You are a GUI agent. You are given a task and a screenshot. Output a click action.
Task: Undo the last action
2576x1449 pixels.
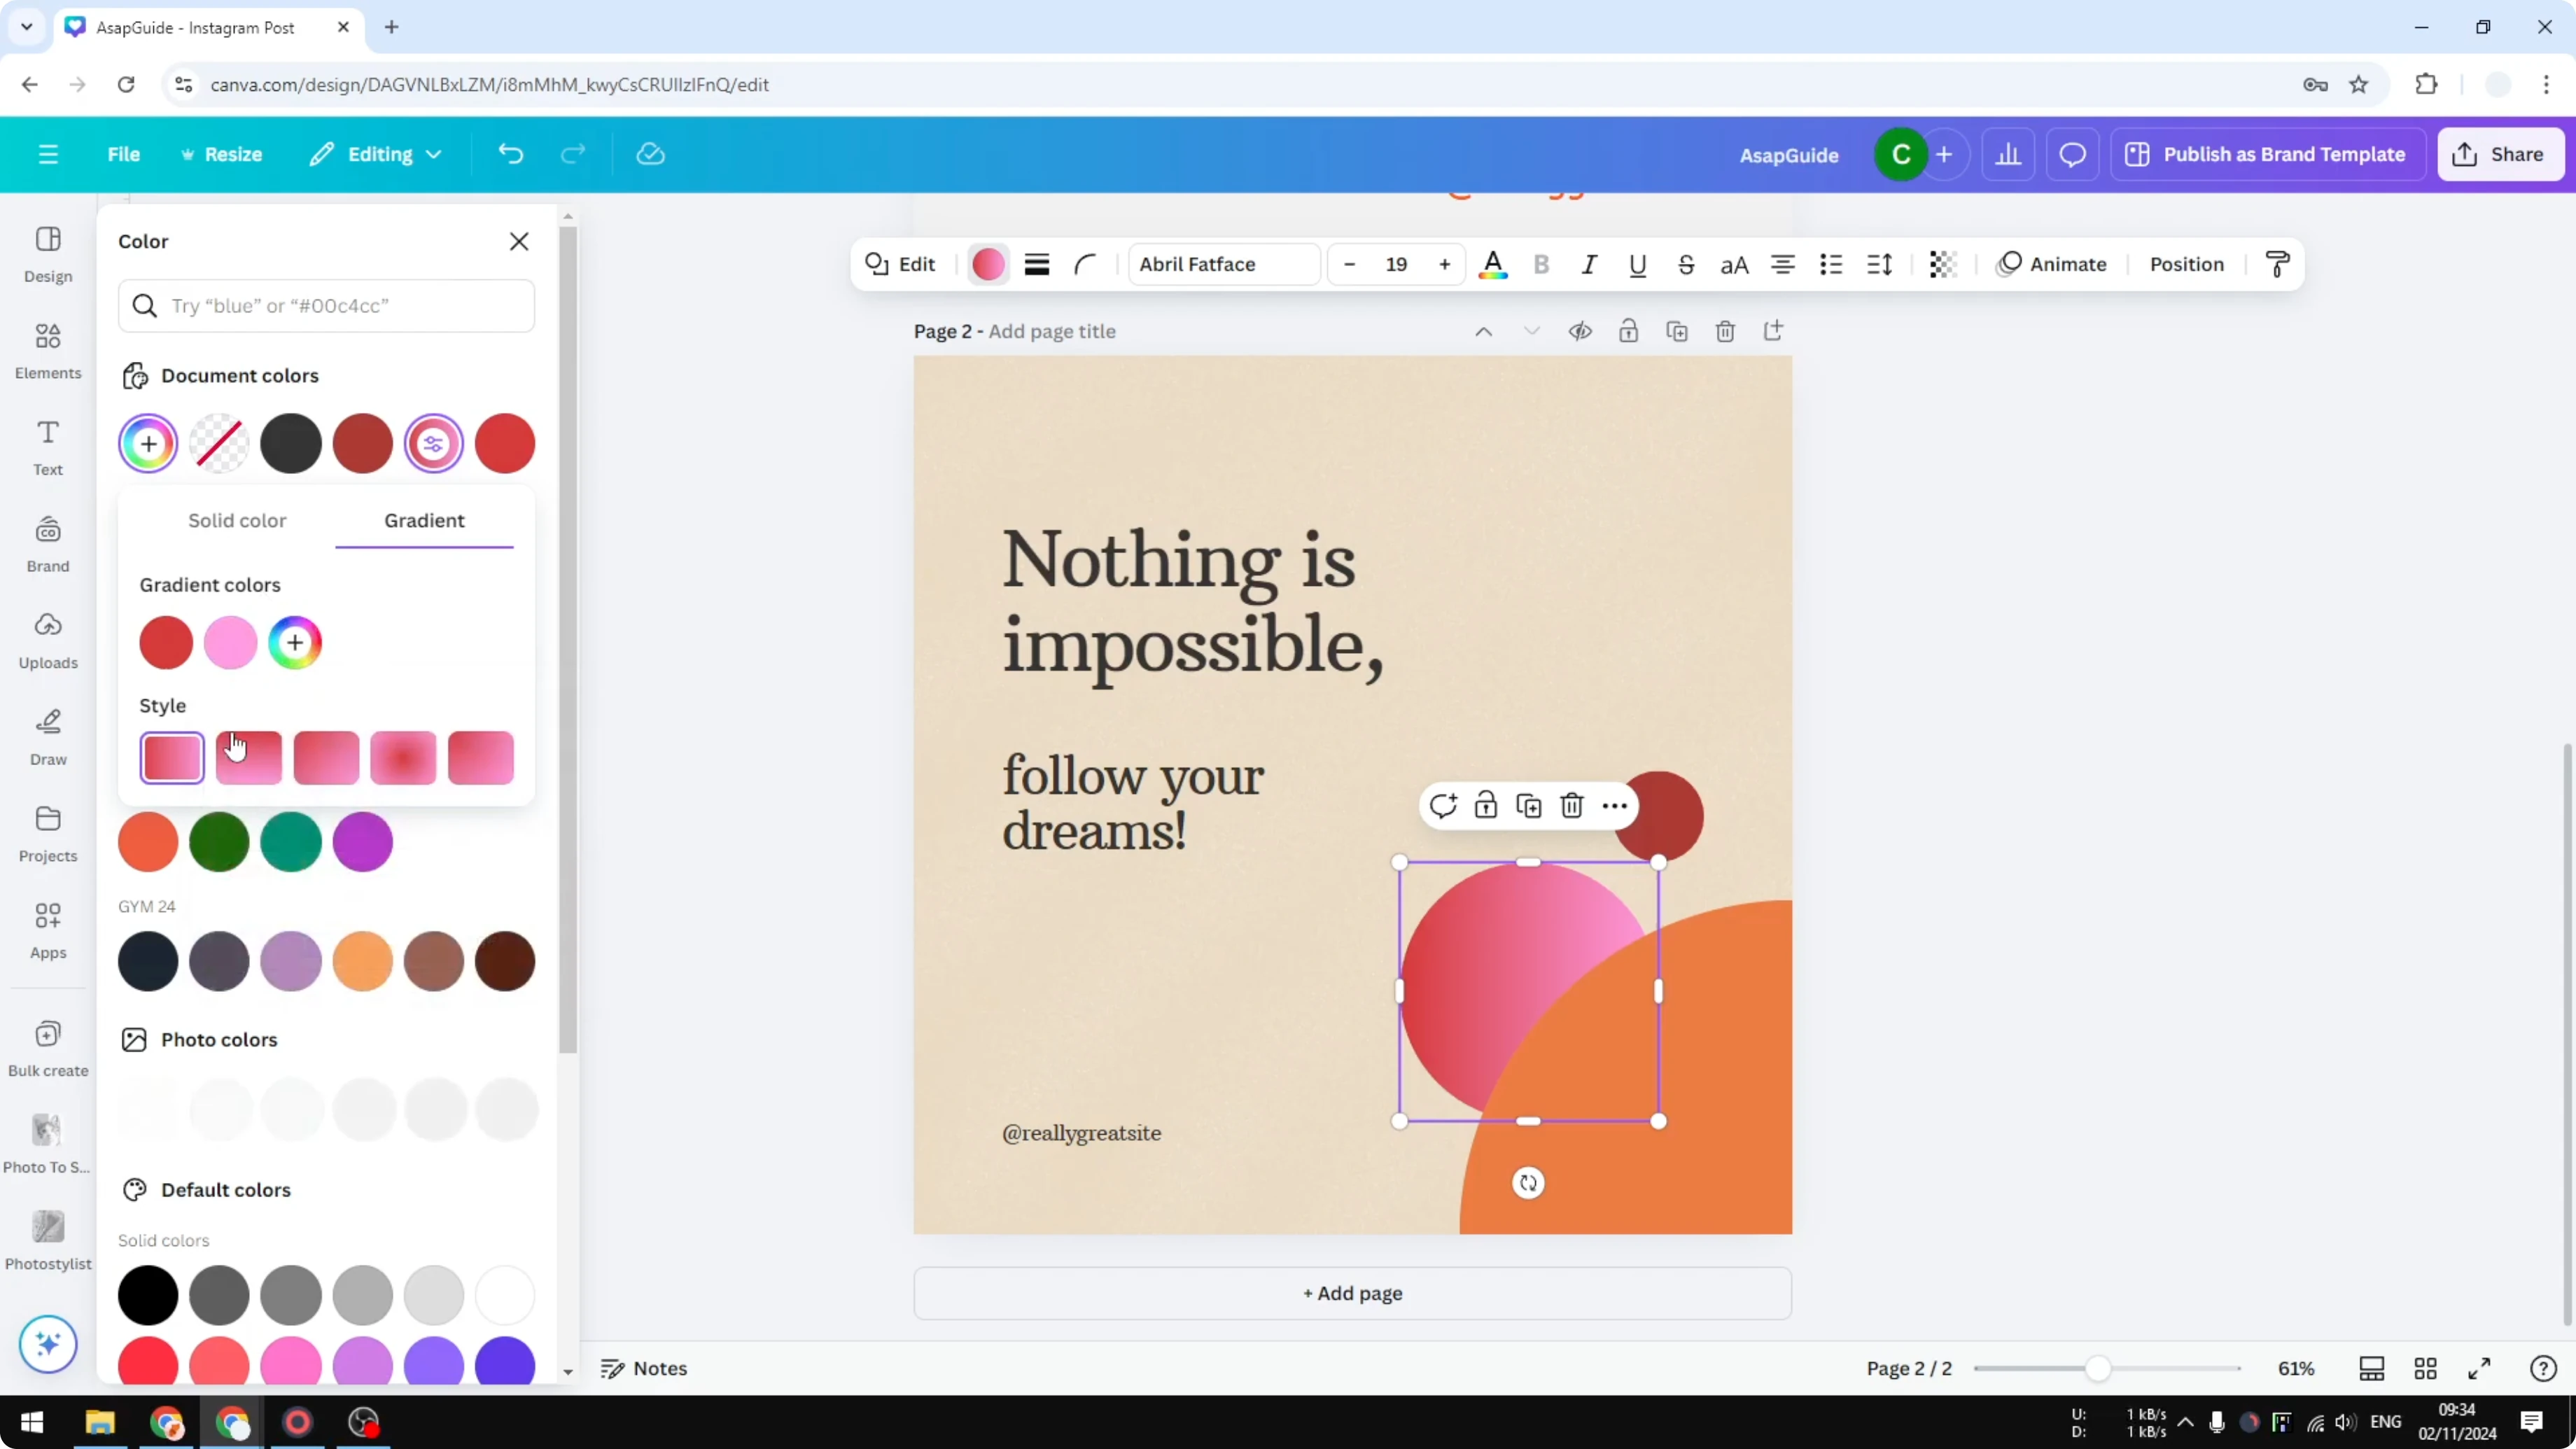(510, 153)
